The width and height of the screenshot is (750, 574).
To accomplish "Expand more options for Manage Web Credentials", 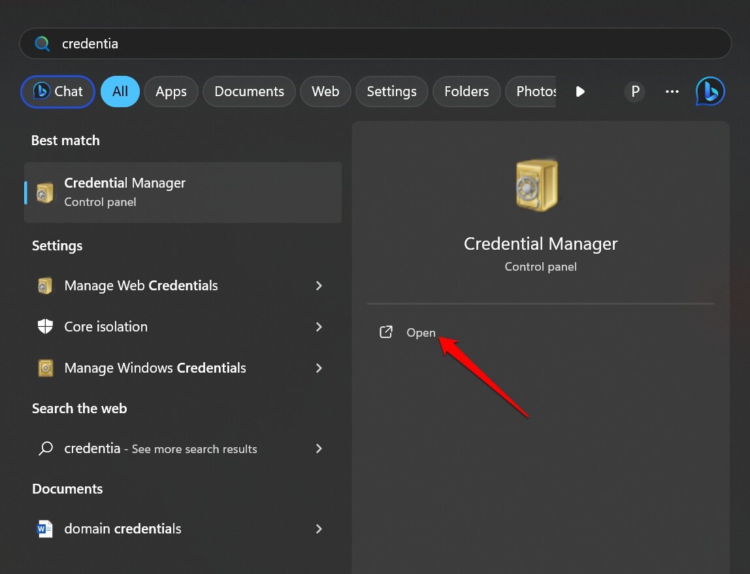I will [319, 286].
